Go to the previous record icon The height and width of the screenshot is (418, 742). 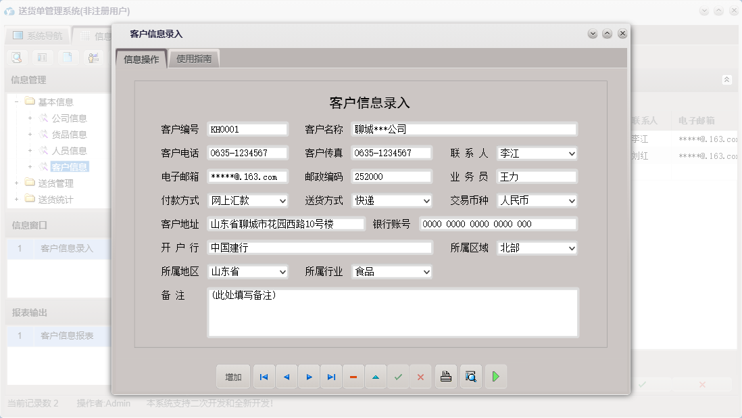click(286, 377)
